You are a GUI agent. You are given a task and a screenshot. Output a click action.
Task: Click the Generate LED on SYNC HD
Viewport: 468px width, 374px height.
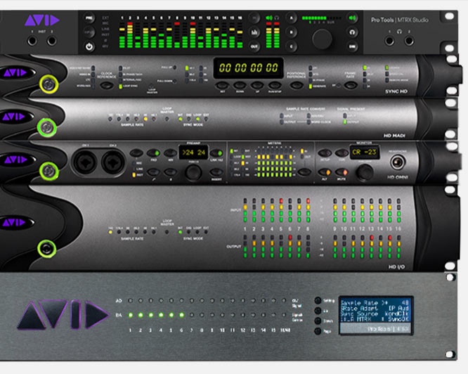(x=311, y=86)
